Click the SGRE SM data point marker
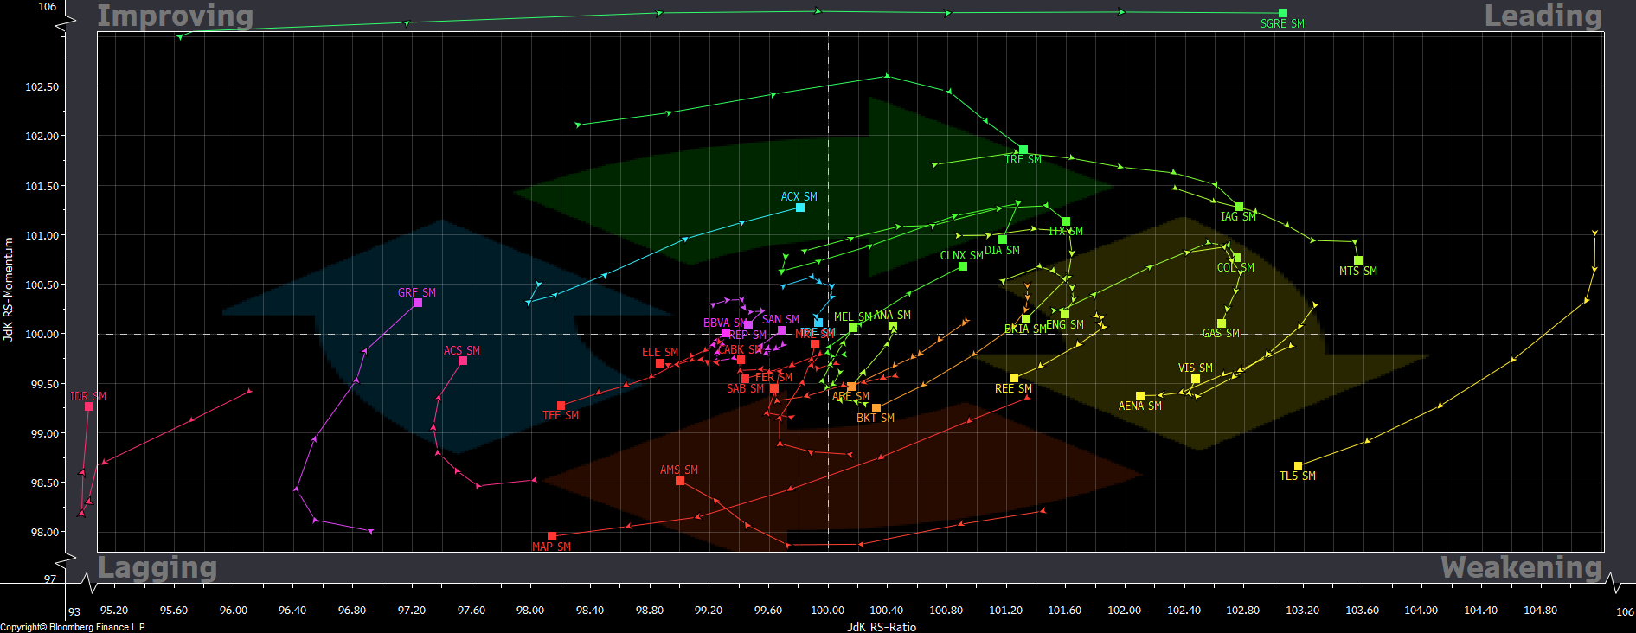This screenshot has height=633, width=1636. [x=1283, y=13]
